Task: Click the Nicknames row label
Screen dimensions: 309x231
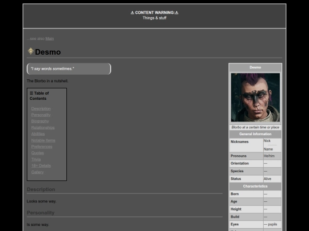Action: 239,141
